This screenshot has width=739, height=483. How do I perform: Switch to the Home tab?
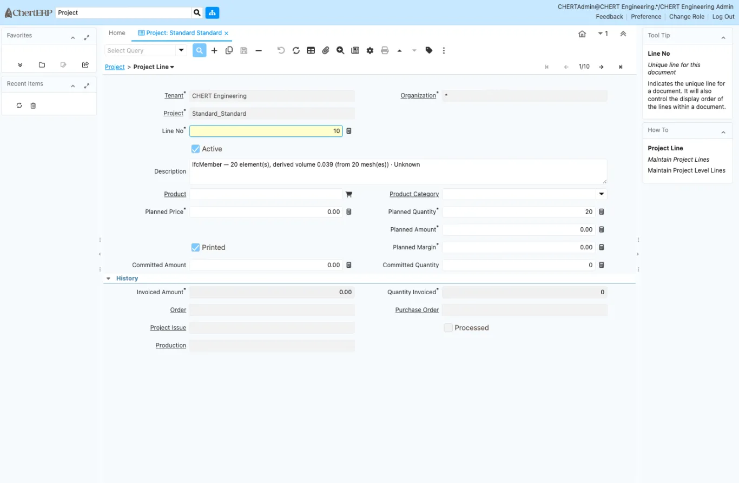[117, 33]
